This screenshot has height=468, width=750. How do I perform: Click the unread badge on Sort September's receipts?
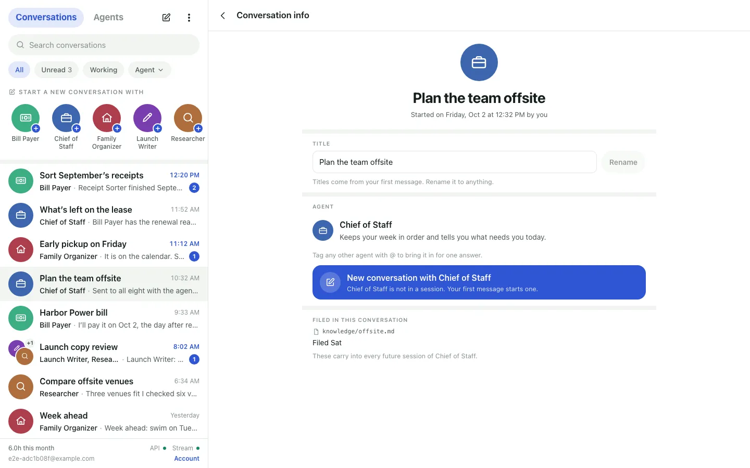pyautogui.click(x=194, y=188)
